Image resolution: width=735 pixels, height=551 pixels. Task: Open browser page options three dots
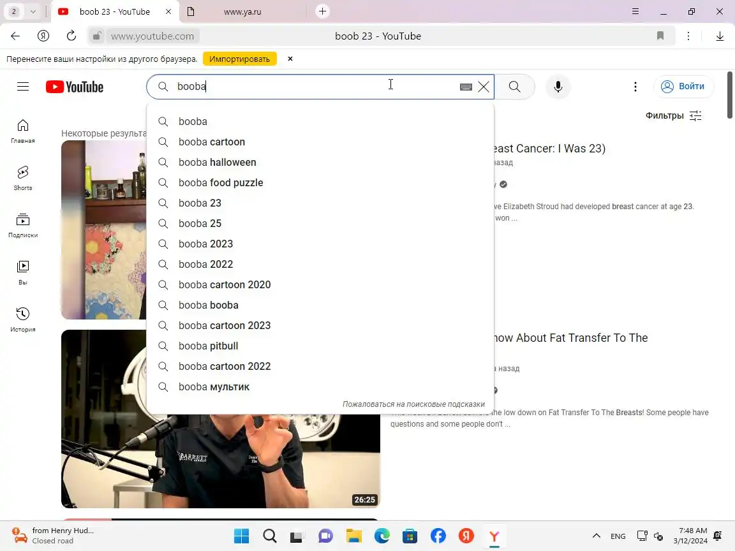[x=688, y=36]
